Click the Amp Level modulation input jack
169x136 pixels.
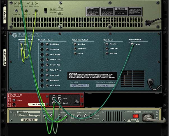click(x=47, y=75)
